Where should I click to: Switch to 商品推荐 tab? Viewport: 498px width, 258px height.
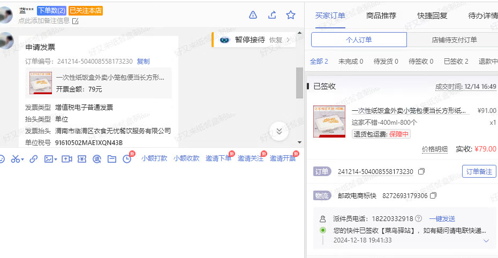tap(381, 16)
